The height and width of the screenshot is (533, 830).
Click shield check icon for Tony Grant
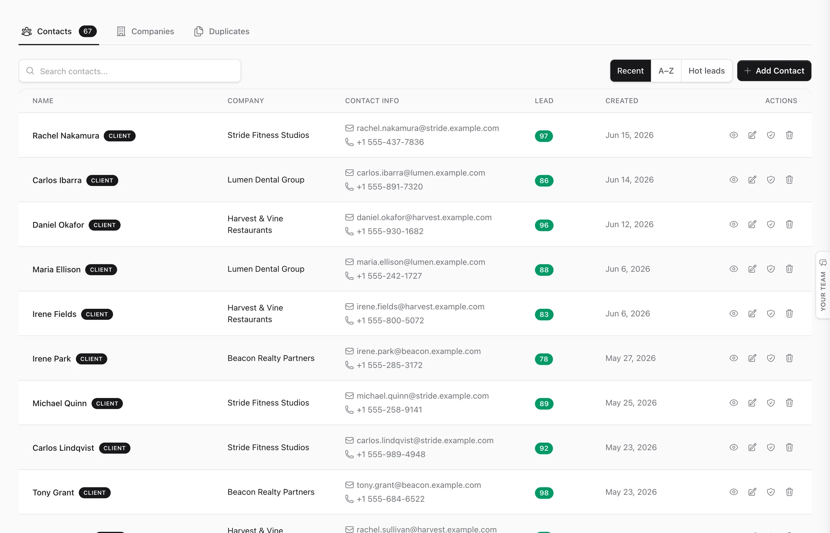pyautogui.click(x=770, y=492)
